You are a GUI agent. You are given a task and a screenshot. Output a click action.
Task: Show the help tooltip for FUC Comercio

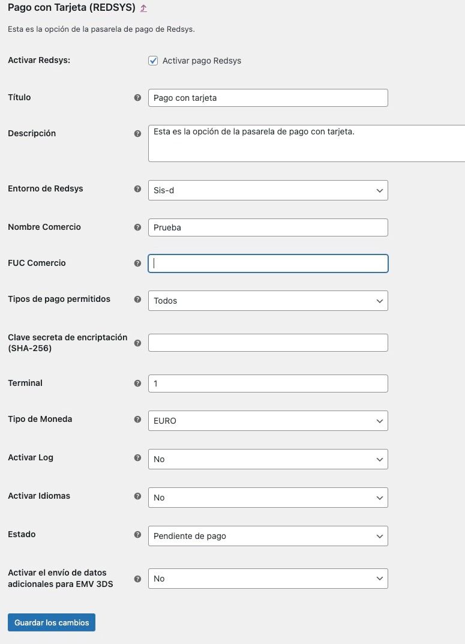[x=137, y=263]
